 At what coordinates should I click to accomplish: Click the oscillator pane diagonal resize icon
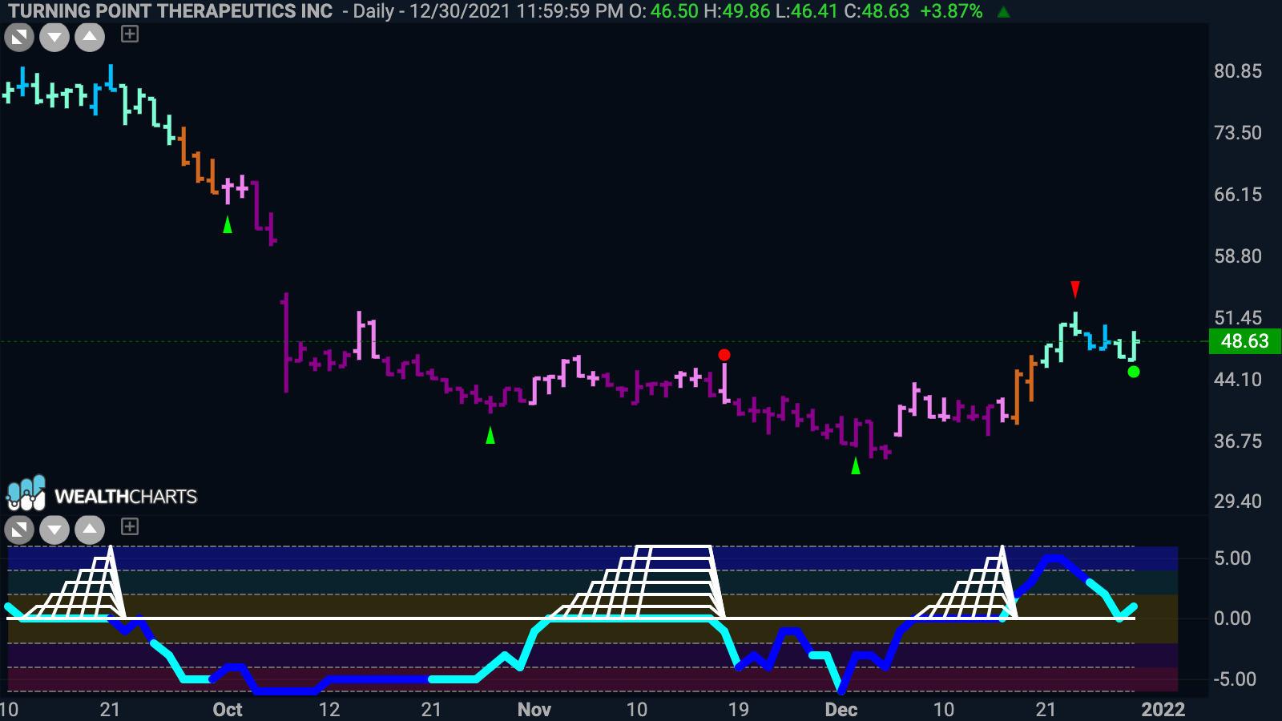coord(19,530)
